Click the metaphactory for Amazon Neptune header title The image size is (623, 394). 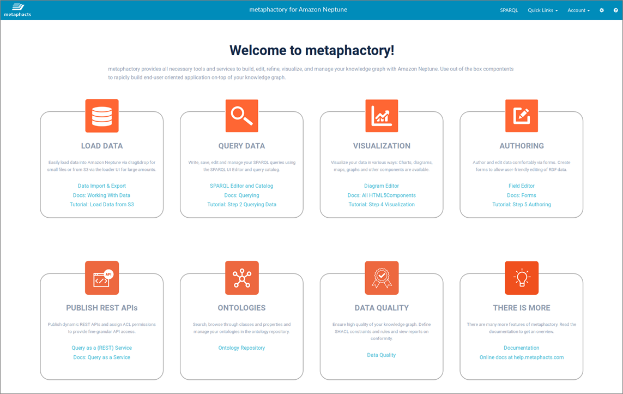tap(298, 10)
